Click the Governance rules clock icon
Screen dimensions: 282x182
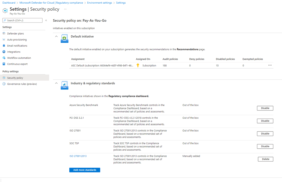tap(4, 84)
